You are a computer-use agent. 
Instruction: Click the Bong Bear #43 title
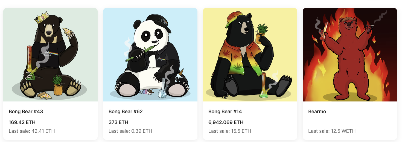coord(26,112)
